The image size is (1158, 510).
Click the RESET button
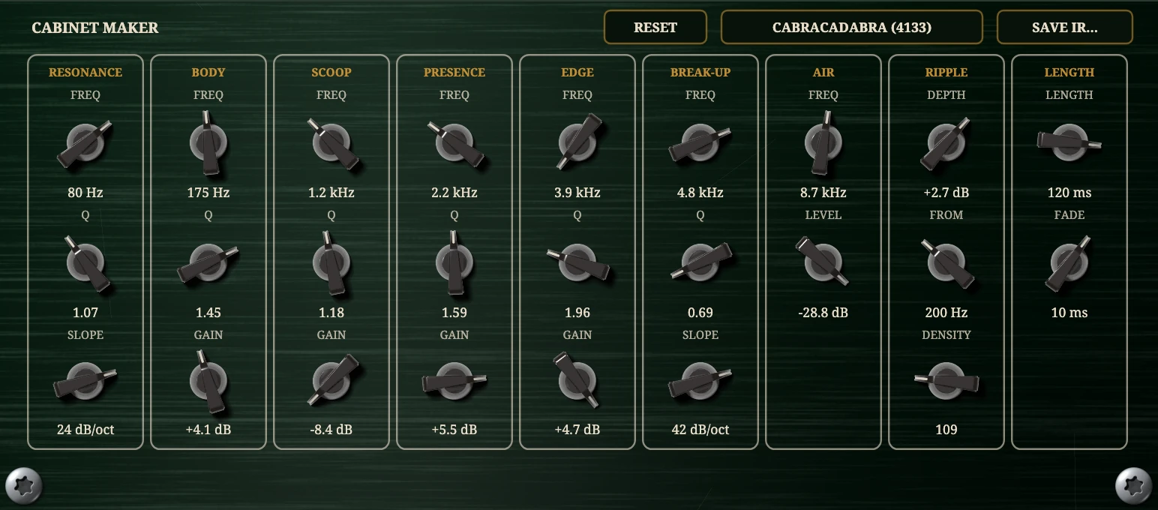point(655,28)
